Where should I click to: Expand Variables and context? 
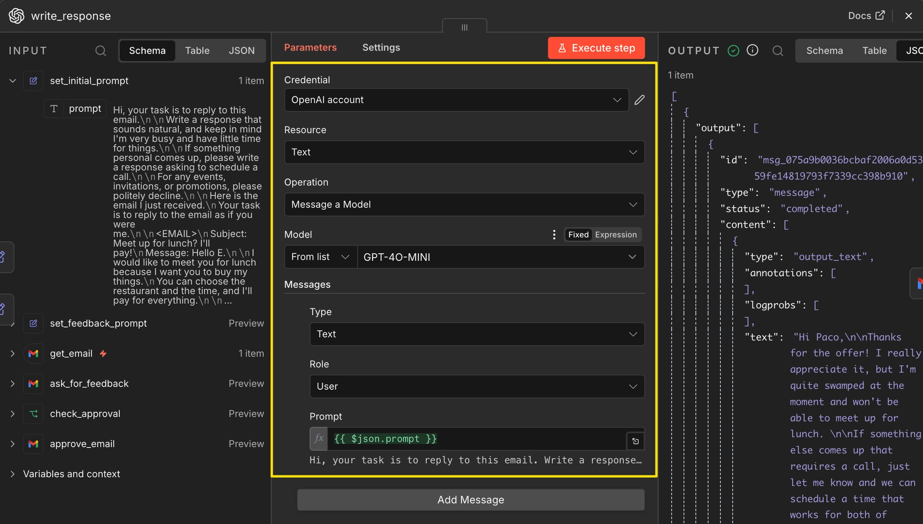13,474
